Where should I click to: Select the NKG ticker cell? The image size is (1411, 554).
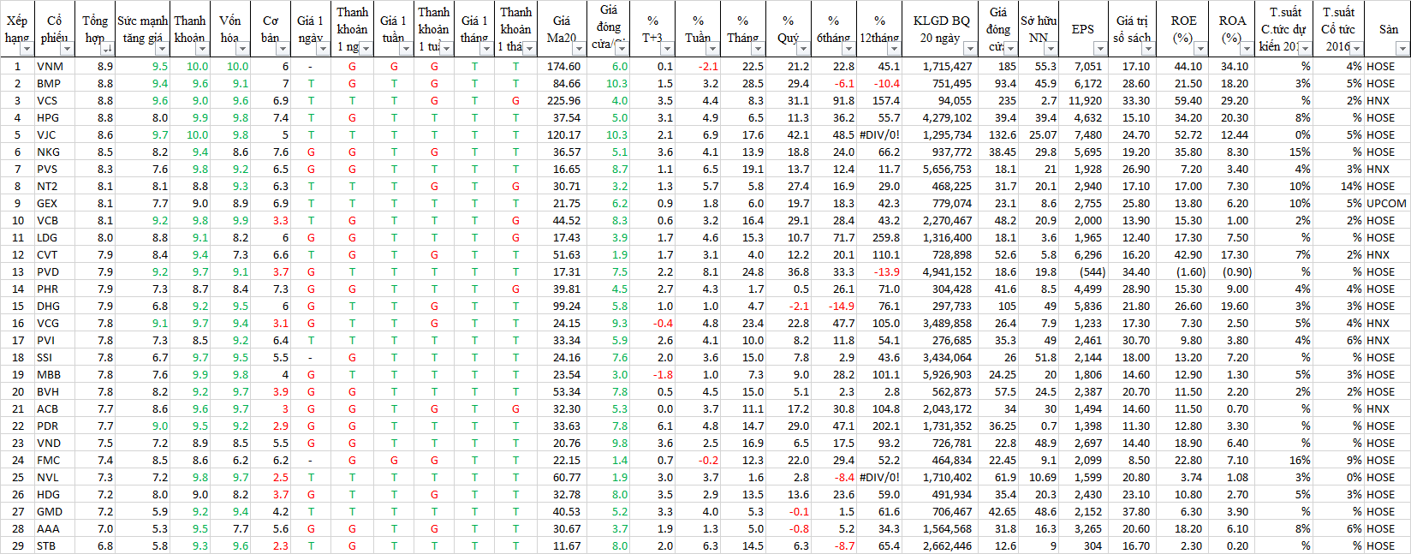(x=56, y=152)
